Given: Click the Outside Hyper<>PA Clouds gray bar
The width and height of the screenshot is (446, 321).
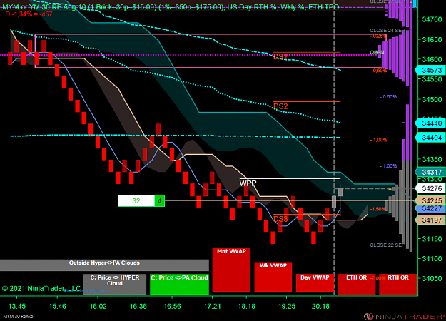Looking at the screenshot, I should click(x=104, y=265).
